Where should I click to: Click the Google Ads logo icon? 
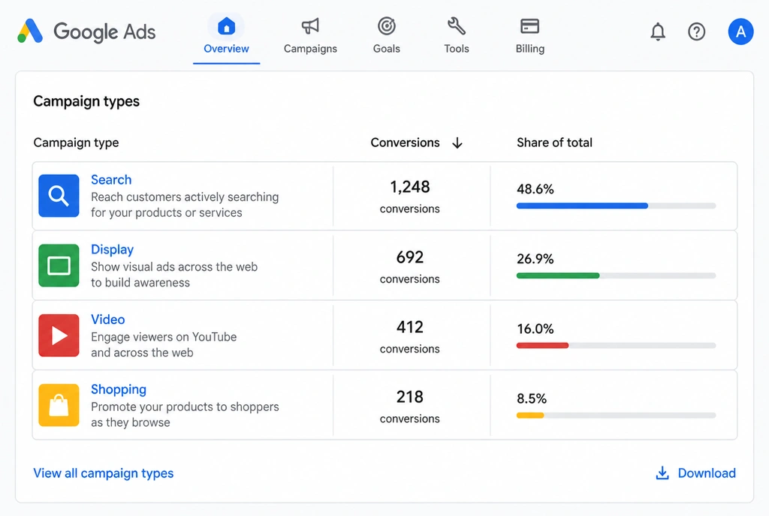[30, 31]
